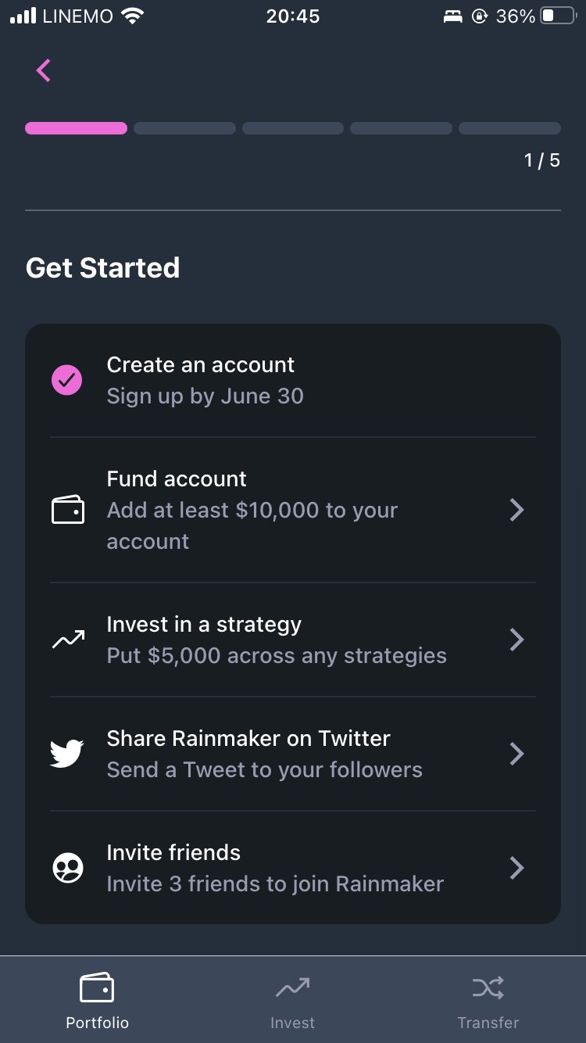
Task: Click the last gray progress segment
Action: [x=509, y=128]
